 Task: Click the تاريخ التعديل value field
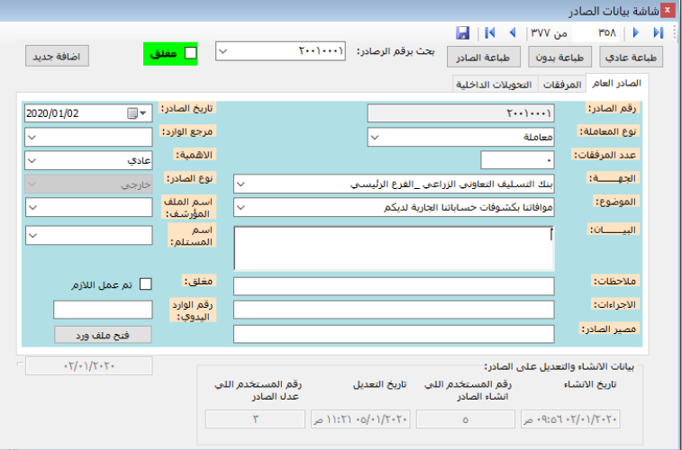pyautogui.click(x=360, y=419)
